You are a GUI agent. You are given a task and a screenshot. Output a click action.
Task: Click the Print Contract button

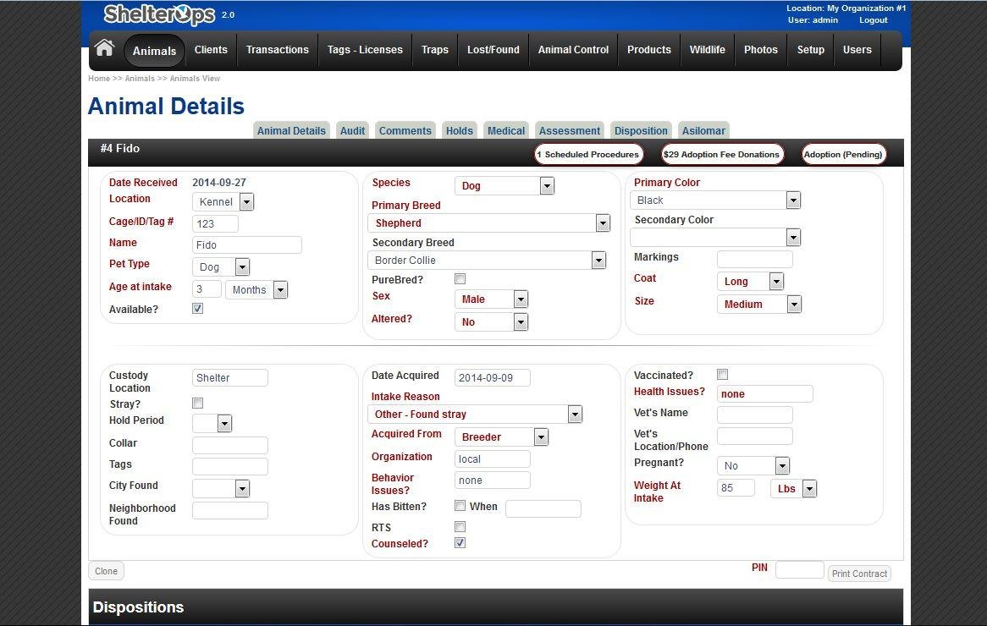coord(859,573)
